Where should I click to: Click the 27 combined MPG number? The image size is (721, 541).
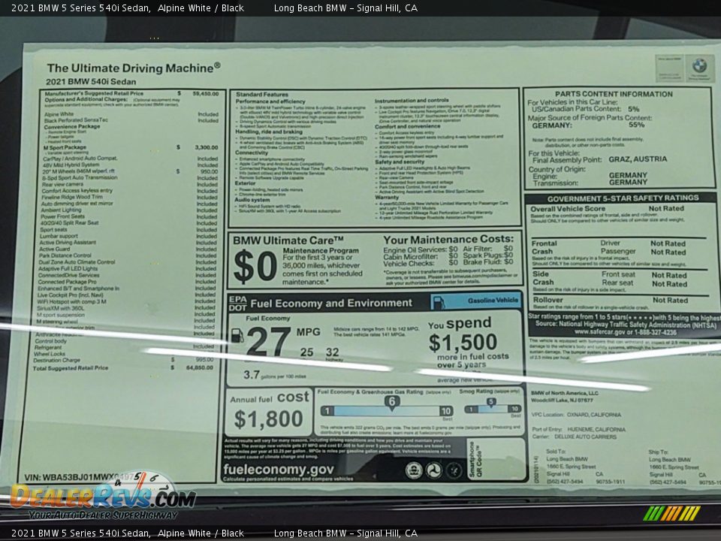click(268, 341)
